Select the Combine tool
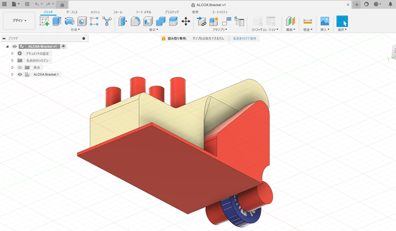Screen dimensions: 396x231 (x=161, y=21)
